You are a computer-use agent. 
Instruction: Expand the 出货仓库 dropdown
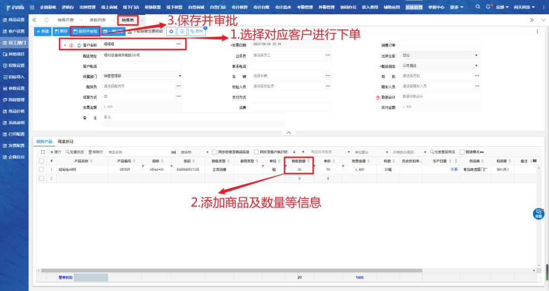476,55
